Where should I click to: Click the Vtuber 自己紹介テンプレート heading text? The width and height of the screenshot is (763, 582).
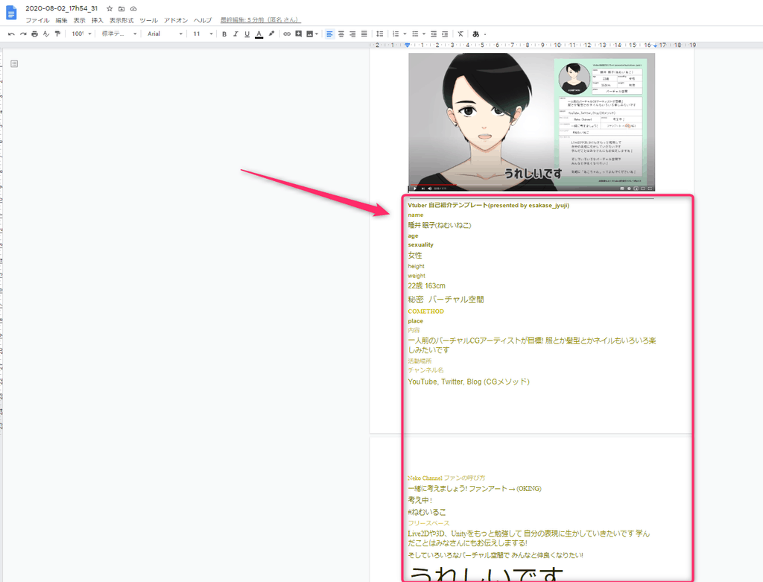pyautogui.click(x=488, y=206)
